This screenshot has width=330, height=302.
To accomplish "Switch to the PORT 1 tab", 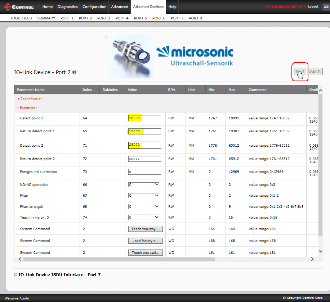I will [x=67, y=18].
